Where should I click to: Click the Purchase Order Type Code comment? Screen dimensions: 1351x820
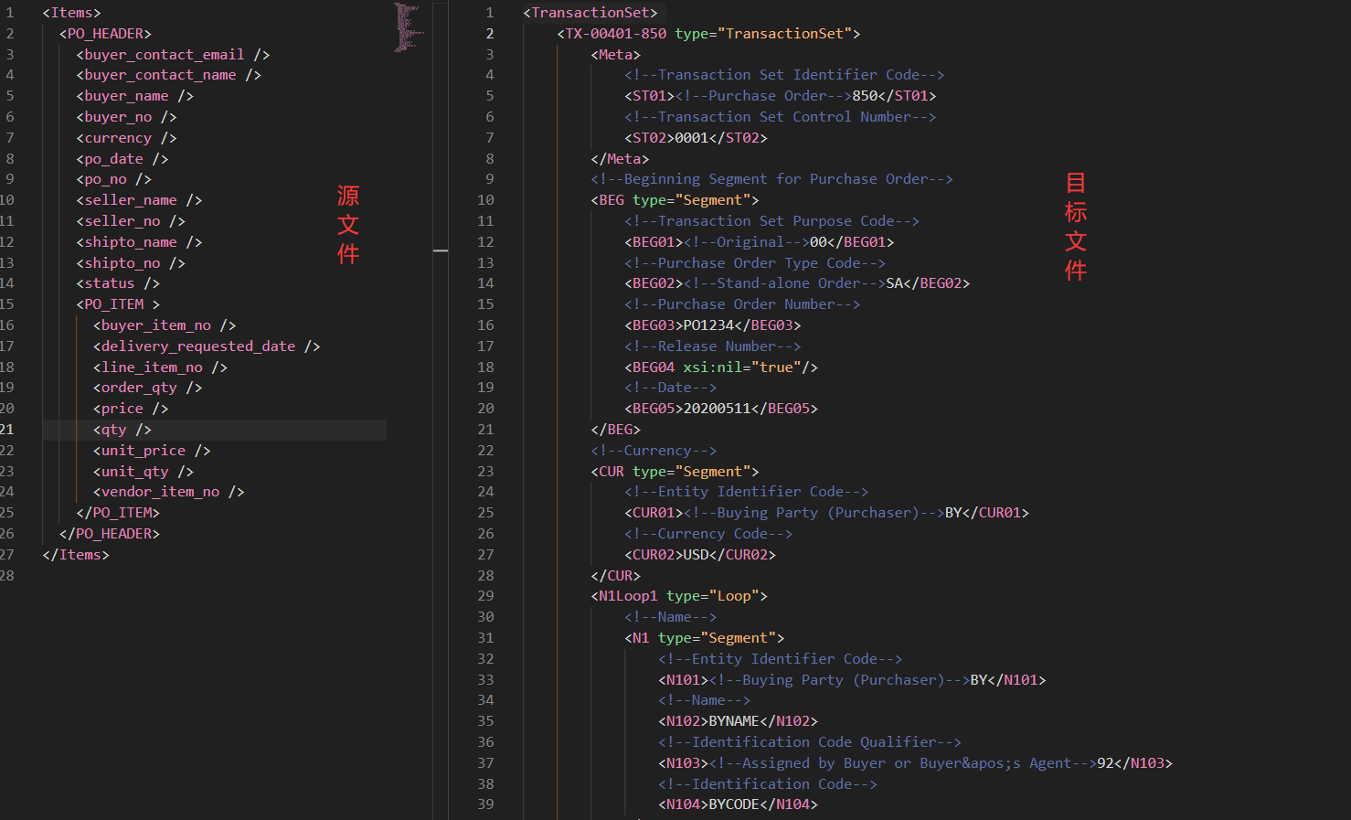[x=755, y=263]
